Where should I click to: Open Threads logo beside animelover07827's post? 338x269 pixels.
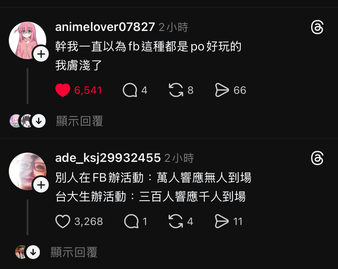(x=317, y=27)
